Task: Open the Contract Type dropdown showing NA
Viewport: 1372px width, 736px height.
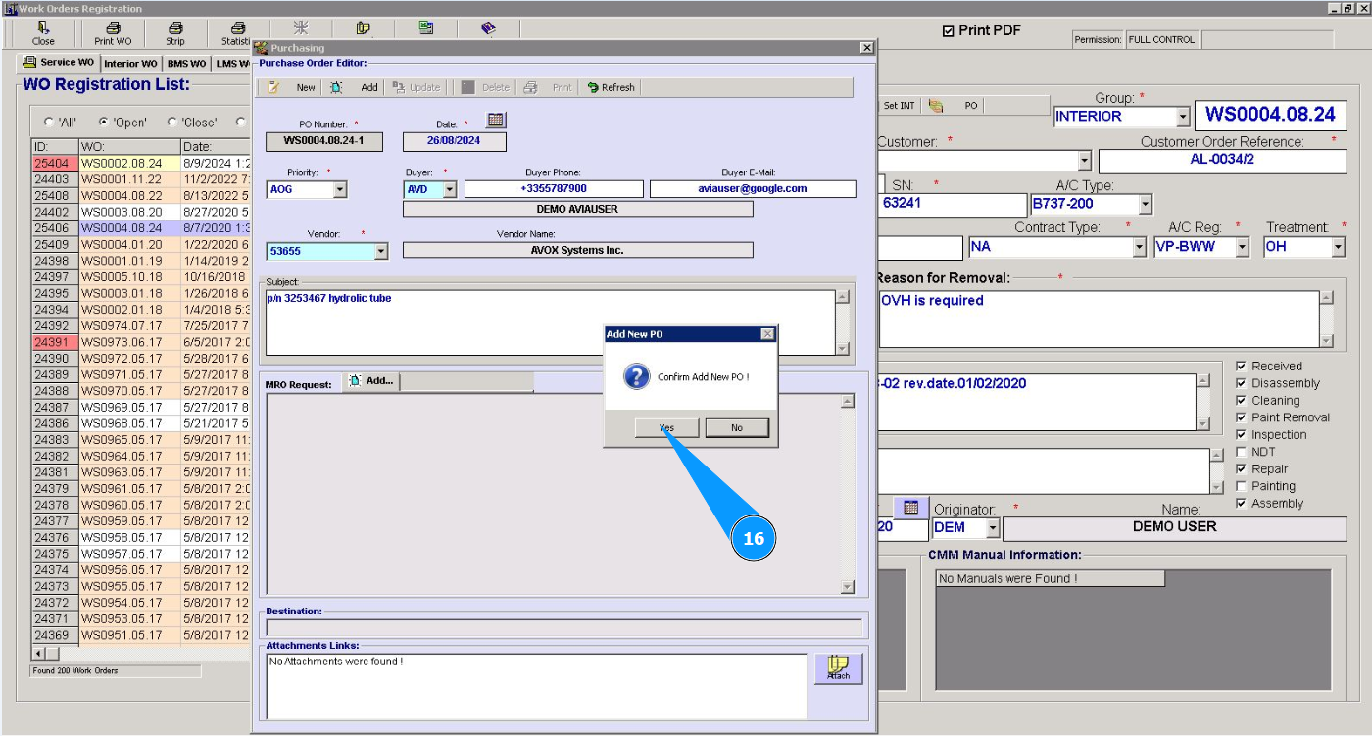Action: coord(1139,247)
